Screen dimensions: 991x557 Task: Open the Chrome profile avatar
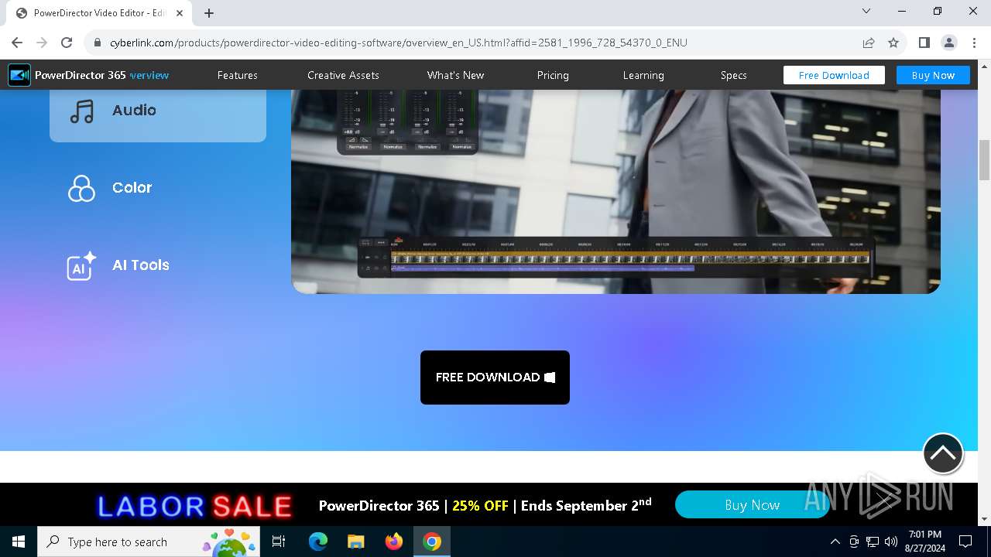point(948,43)
